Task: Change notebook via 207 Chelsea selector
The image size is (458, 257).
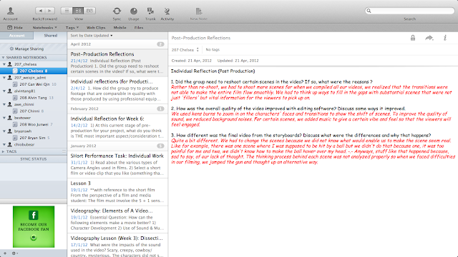Action: (185, 50)
